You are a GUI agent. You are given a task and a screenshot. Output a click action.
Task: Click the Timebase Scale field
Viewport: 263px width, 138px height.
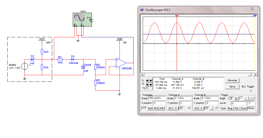[x=157, y=98]
